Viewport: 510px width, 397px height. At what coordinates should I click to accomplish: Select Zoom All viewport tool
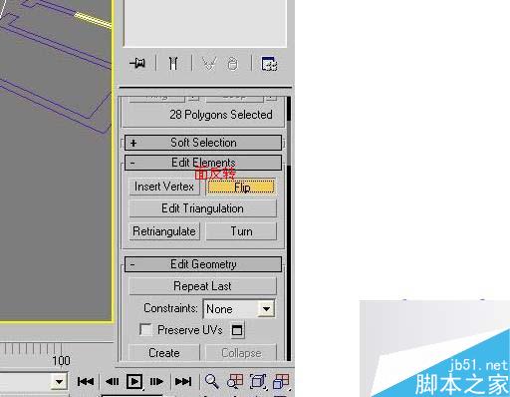point(235,381)
